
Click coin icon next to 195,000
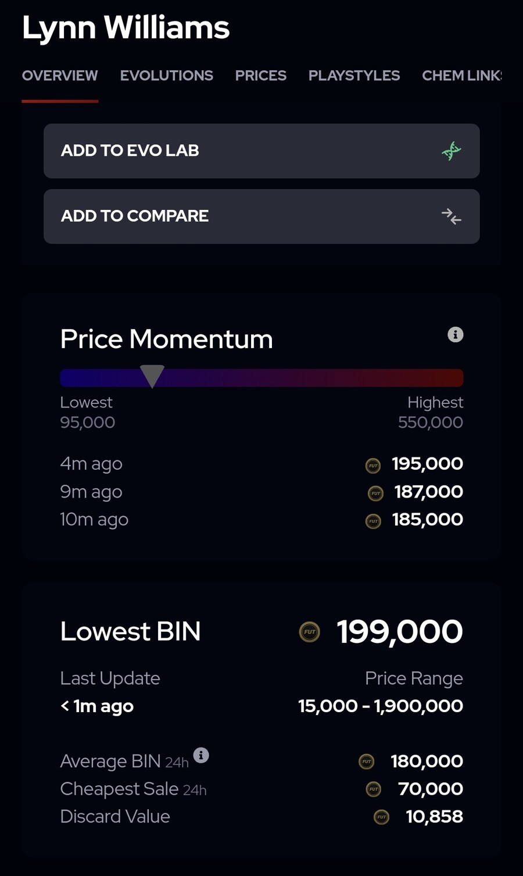coord(373,465)
